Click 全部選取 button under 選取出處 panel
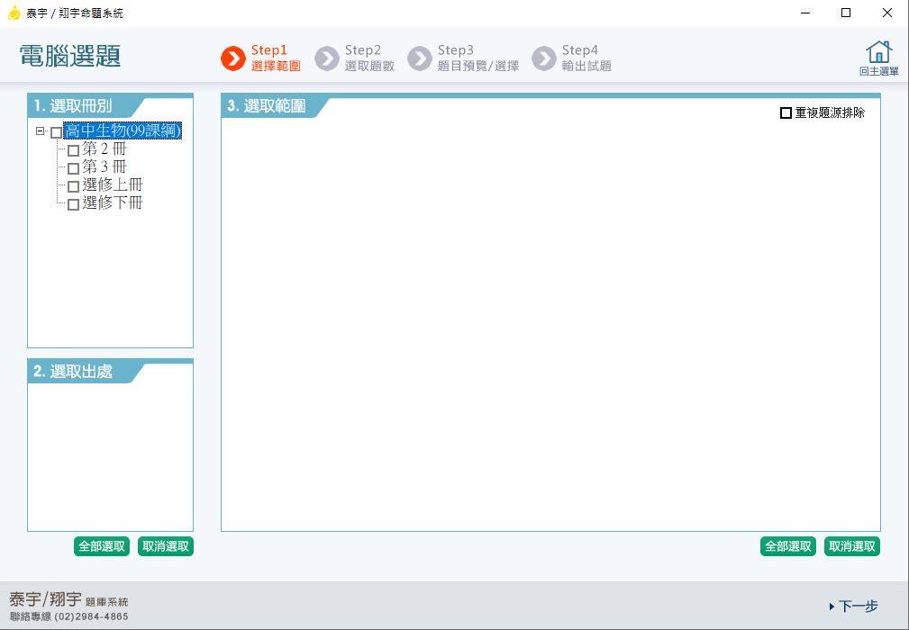Screen dimensions: 909x630 [x=102, y=546]
